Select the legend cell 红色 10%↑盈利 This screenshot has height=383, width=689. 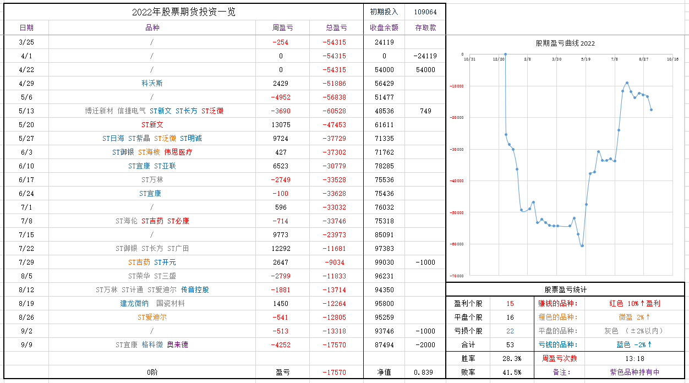tap(635, 304)
